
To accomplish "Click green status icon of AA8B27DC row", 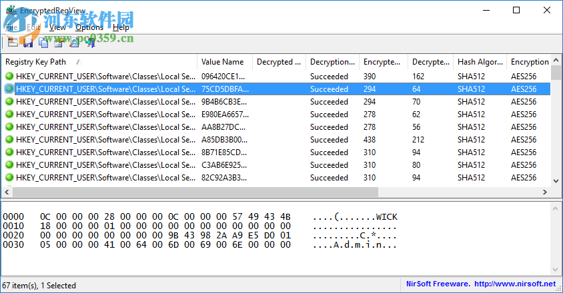I will coord(9,127).
